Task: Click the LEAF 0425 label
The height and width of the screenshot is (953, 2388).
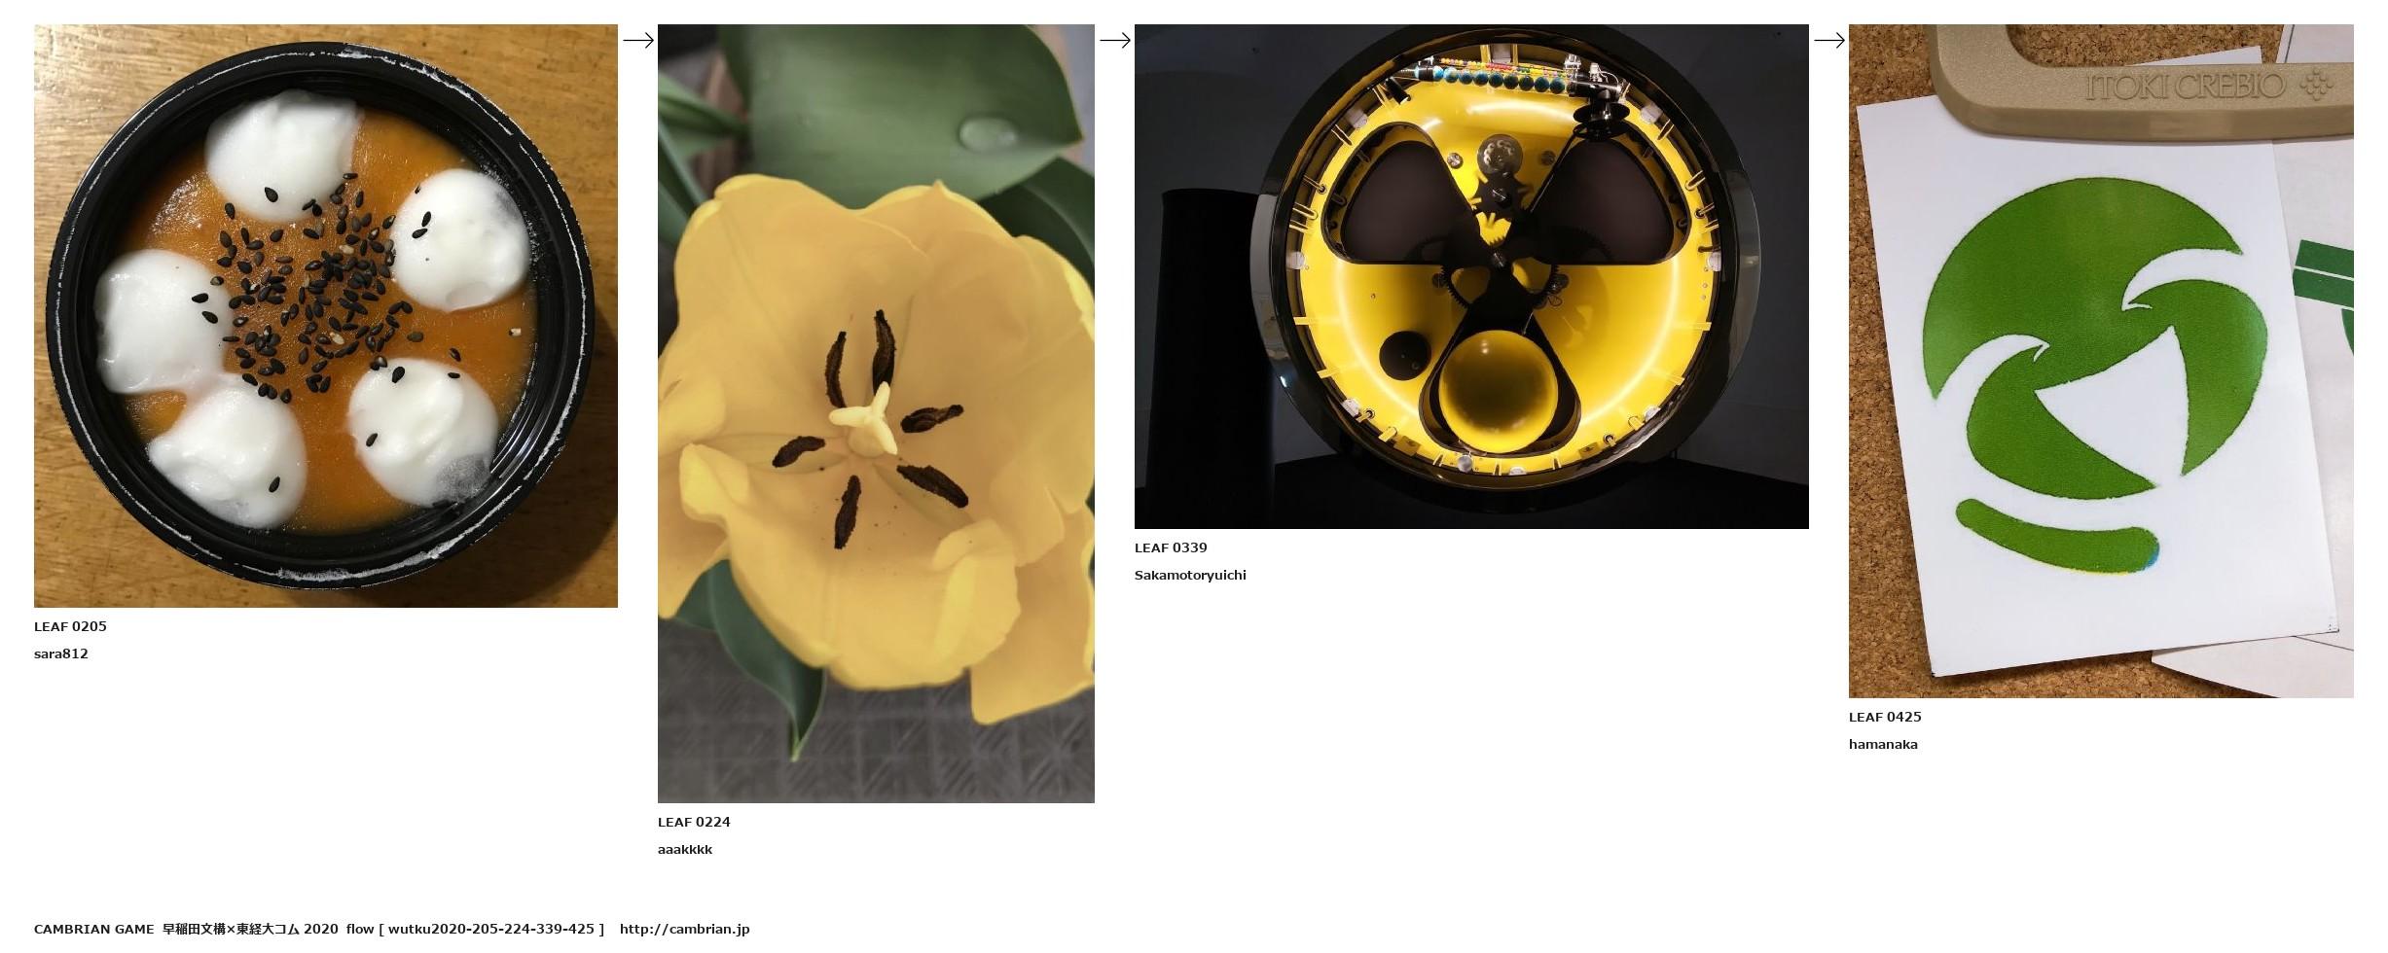Action: click(1885, 717)
